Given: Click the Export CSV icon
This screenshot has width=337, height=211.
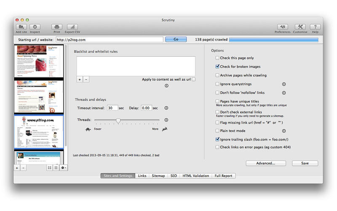Looking at the screenshot, I should coord(72,27).
